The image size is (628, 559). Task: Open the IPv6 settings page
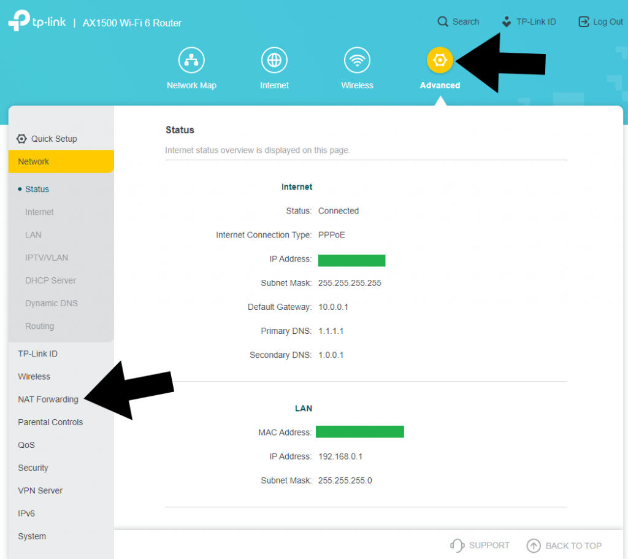coord(26,513)
